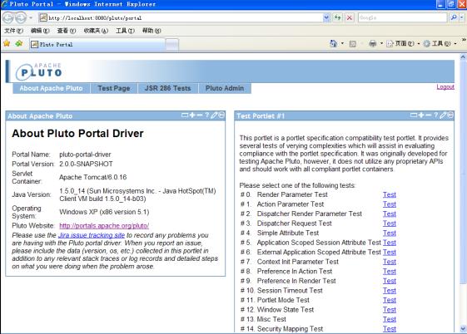The width and height of the screenshot is (467, 334).
Task: Click Test link for Window State Test
Action: pos(390,310)
